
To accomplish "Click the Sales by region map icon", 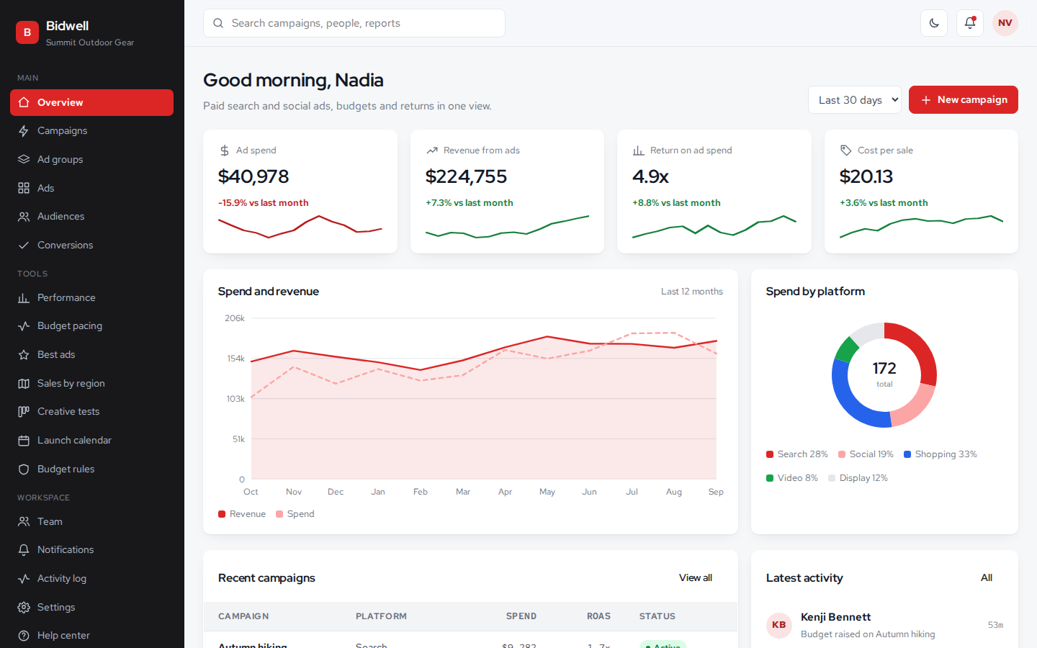I will coord(24,383).
